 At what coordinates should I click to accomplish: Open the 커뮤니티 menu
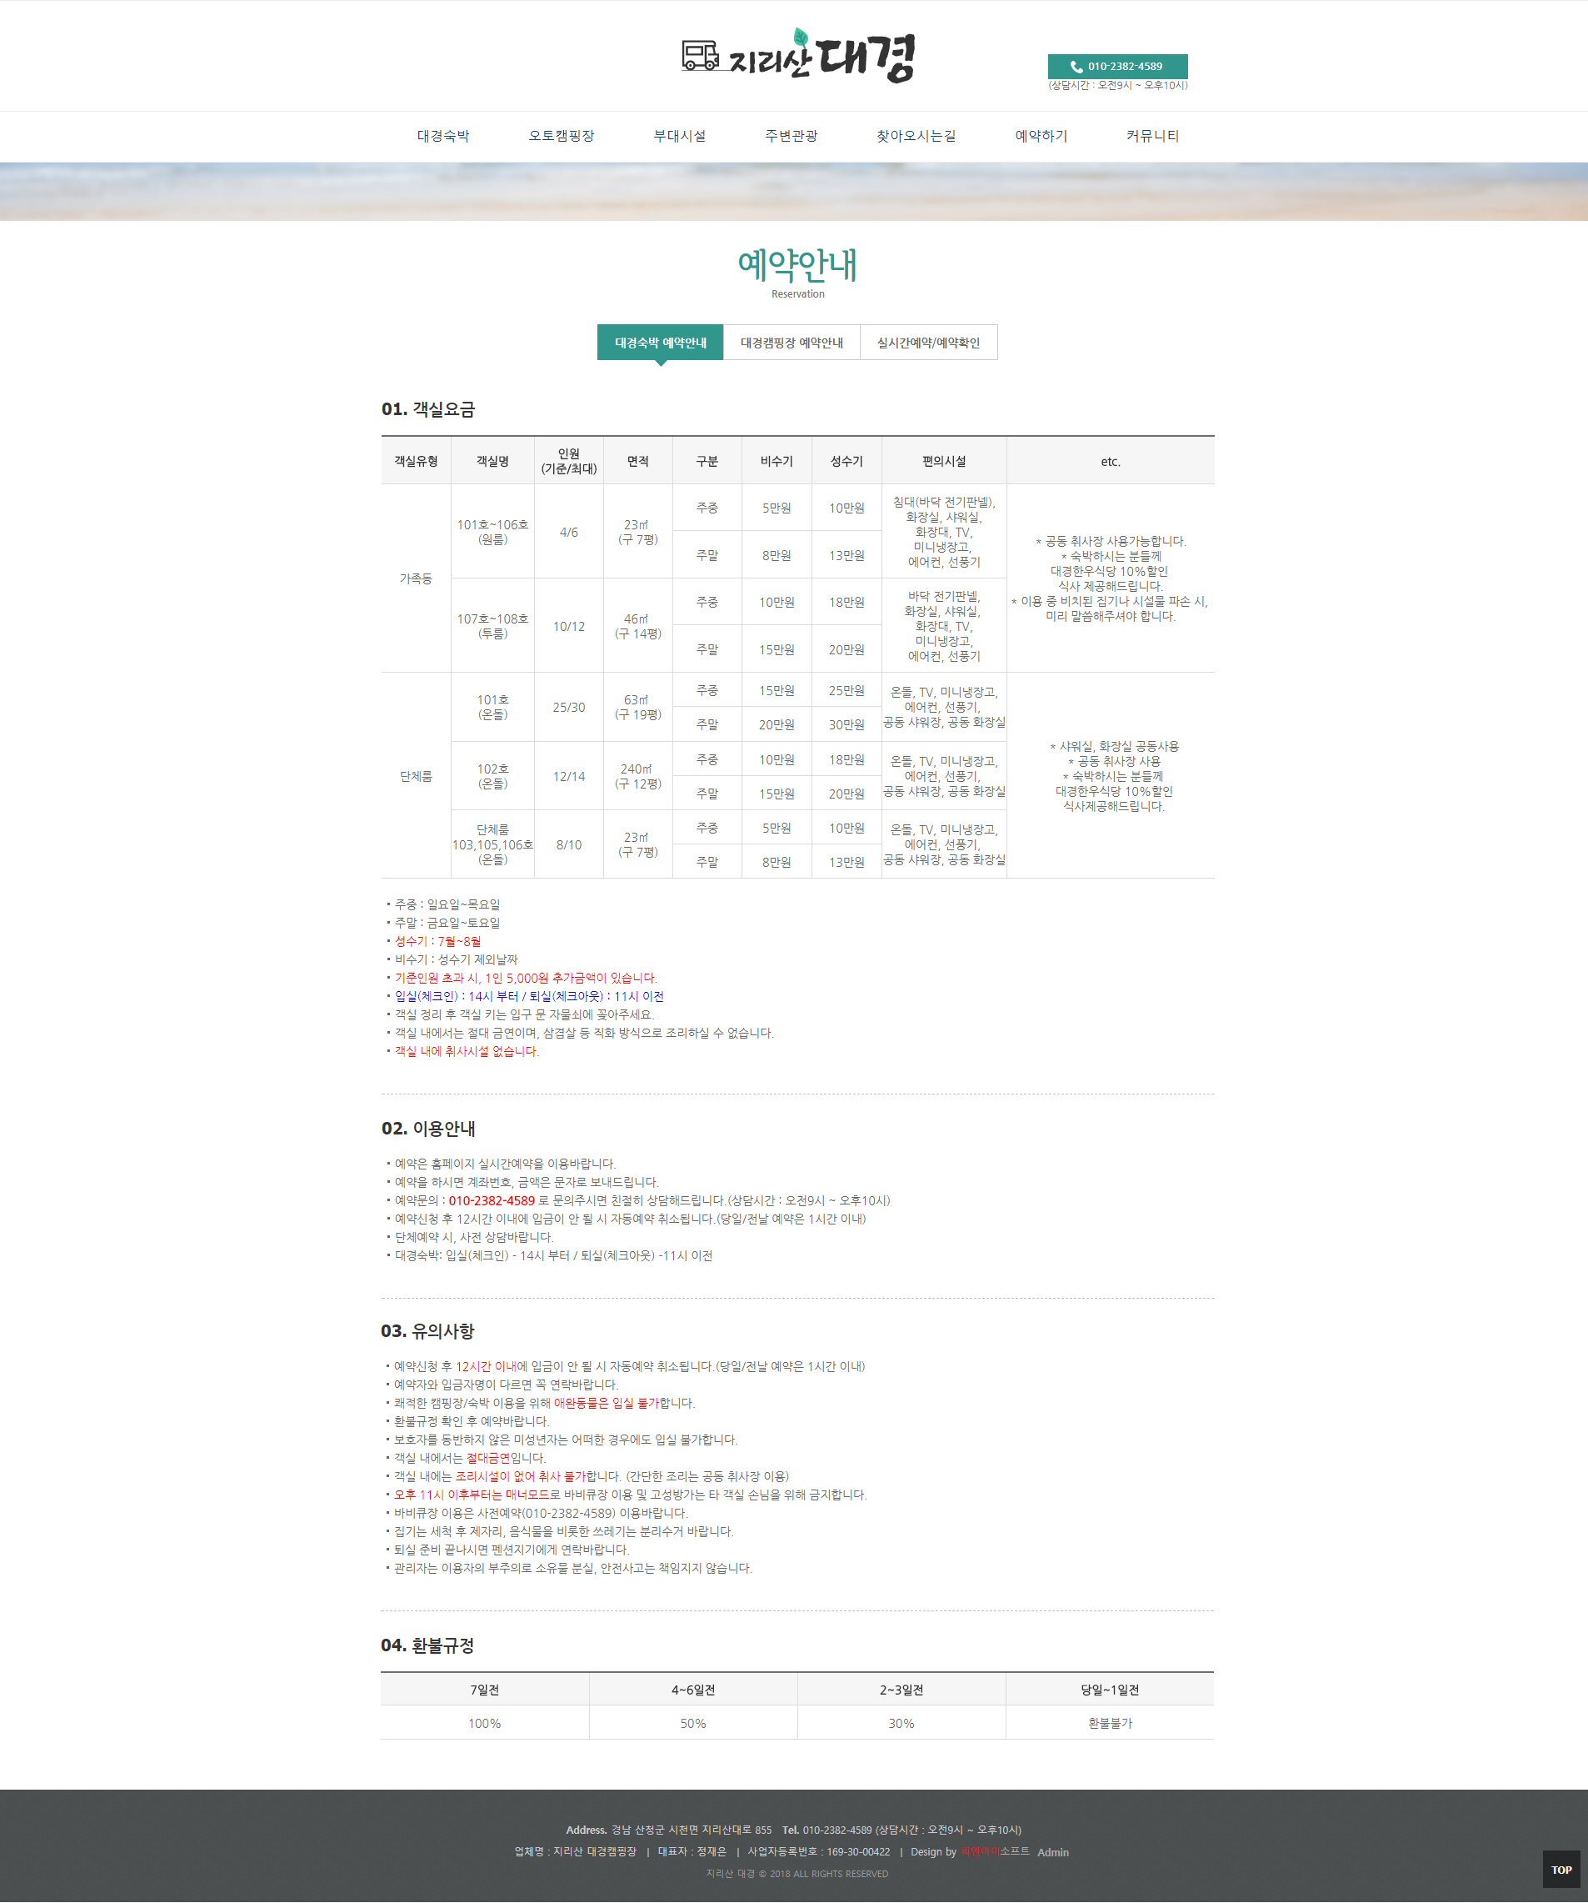click(1152, 136)
